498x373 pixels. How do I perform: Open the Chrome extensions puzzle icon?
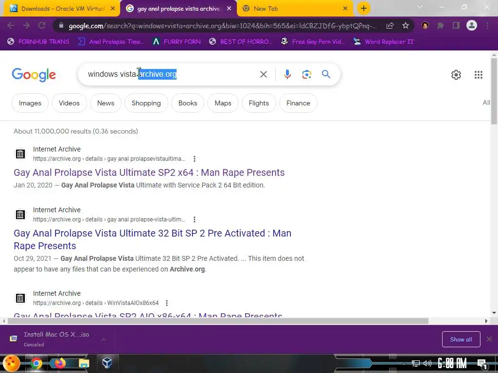point(441,25)
